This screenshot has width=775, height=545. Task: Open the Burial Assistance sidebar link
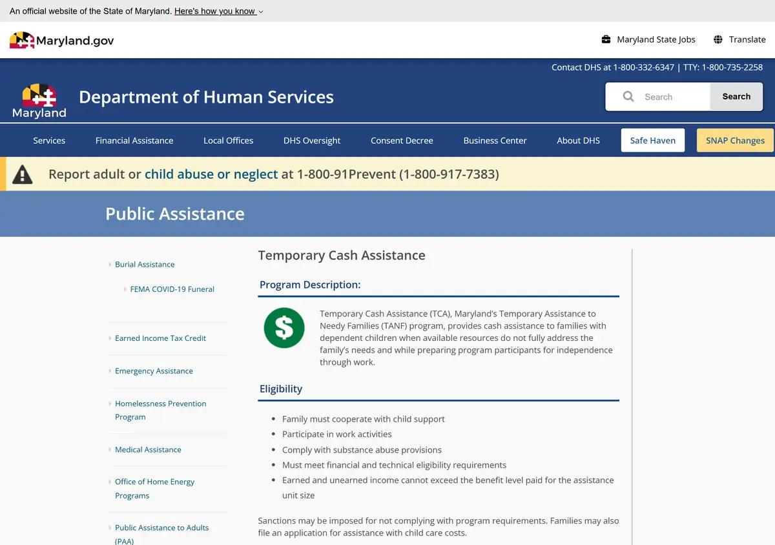pos(145,264)
